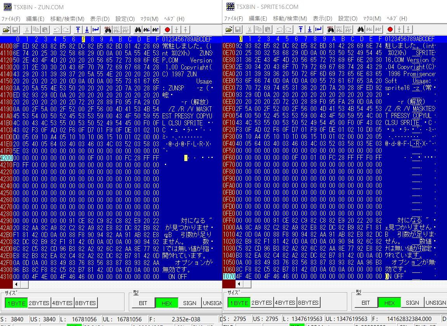Paste data using the clipboard icon

coord(45,29)
